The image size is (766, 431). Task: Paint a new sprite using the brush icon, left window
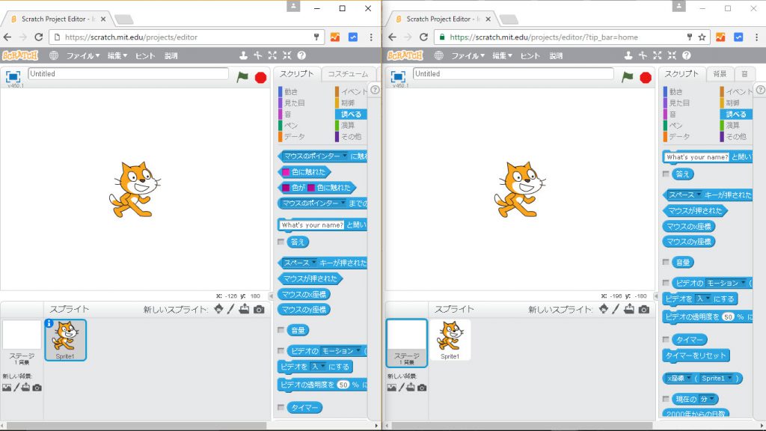pyautogui.click(x=231, y=309)
